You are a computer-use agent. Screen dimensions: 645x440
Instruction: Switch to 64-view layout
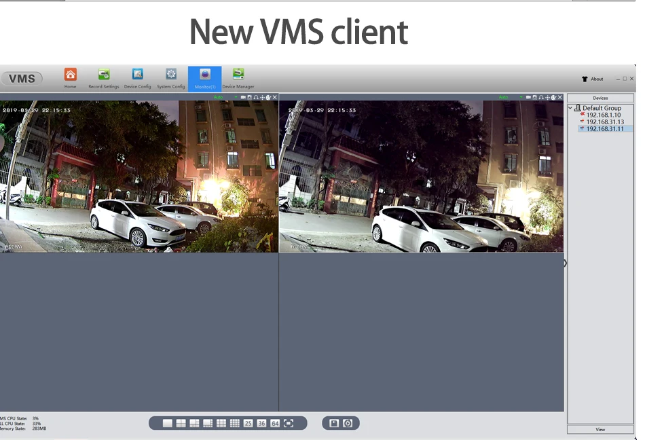pos(275,423)
